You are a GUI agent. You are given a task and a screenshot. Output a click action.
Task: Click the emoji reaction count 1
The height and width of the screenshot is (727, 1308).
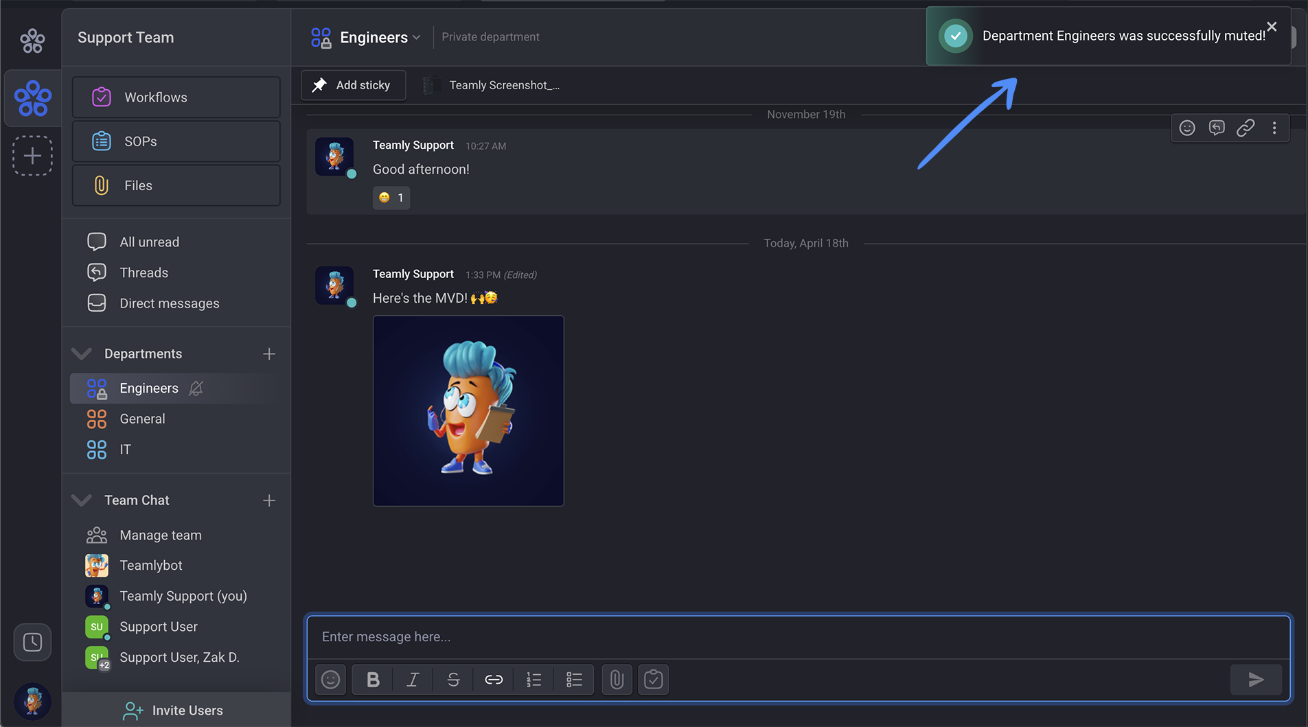pyautogui.click(x=391, y=198)
